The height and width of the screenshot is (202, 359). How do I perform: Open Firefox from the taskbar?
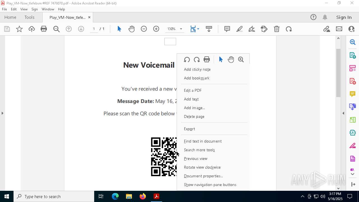143,196
